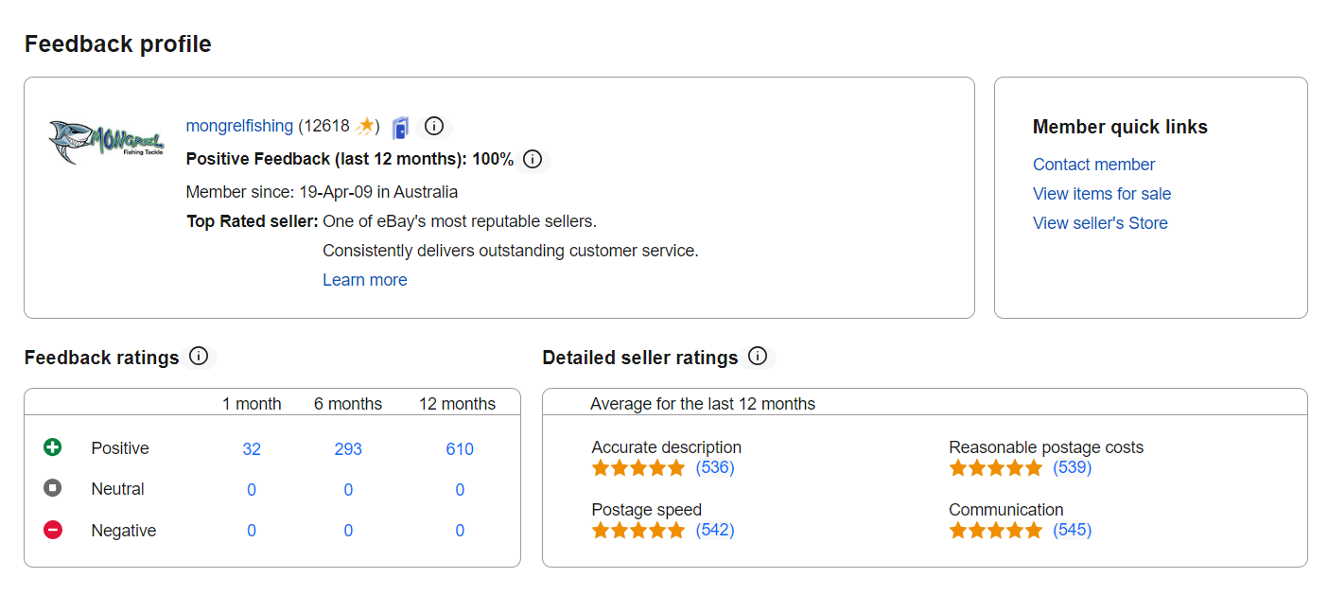The width and height of the screenshot is (1328, 595).
Task: Click info icon next to Feedback ratings
Action: 199,357
